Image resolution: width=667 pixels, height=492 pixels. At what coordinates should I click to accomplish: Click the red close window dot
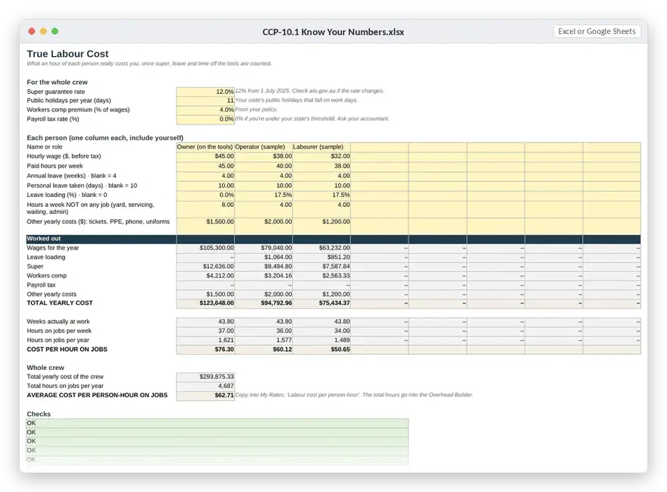tap(32, 31)
